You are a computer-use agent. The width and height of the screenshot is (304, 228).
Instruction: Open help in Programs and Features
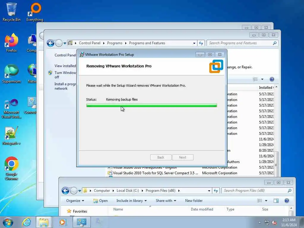click(272, 79)
